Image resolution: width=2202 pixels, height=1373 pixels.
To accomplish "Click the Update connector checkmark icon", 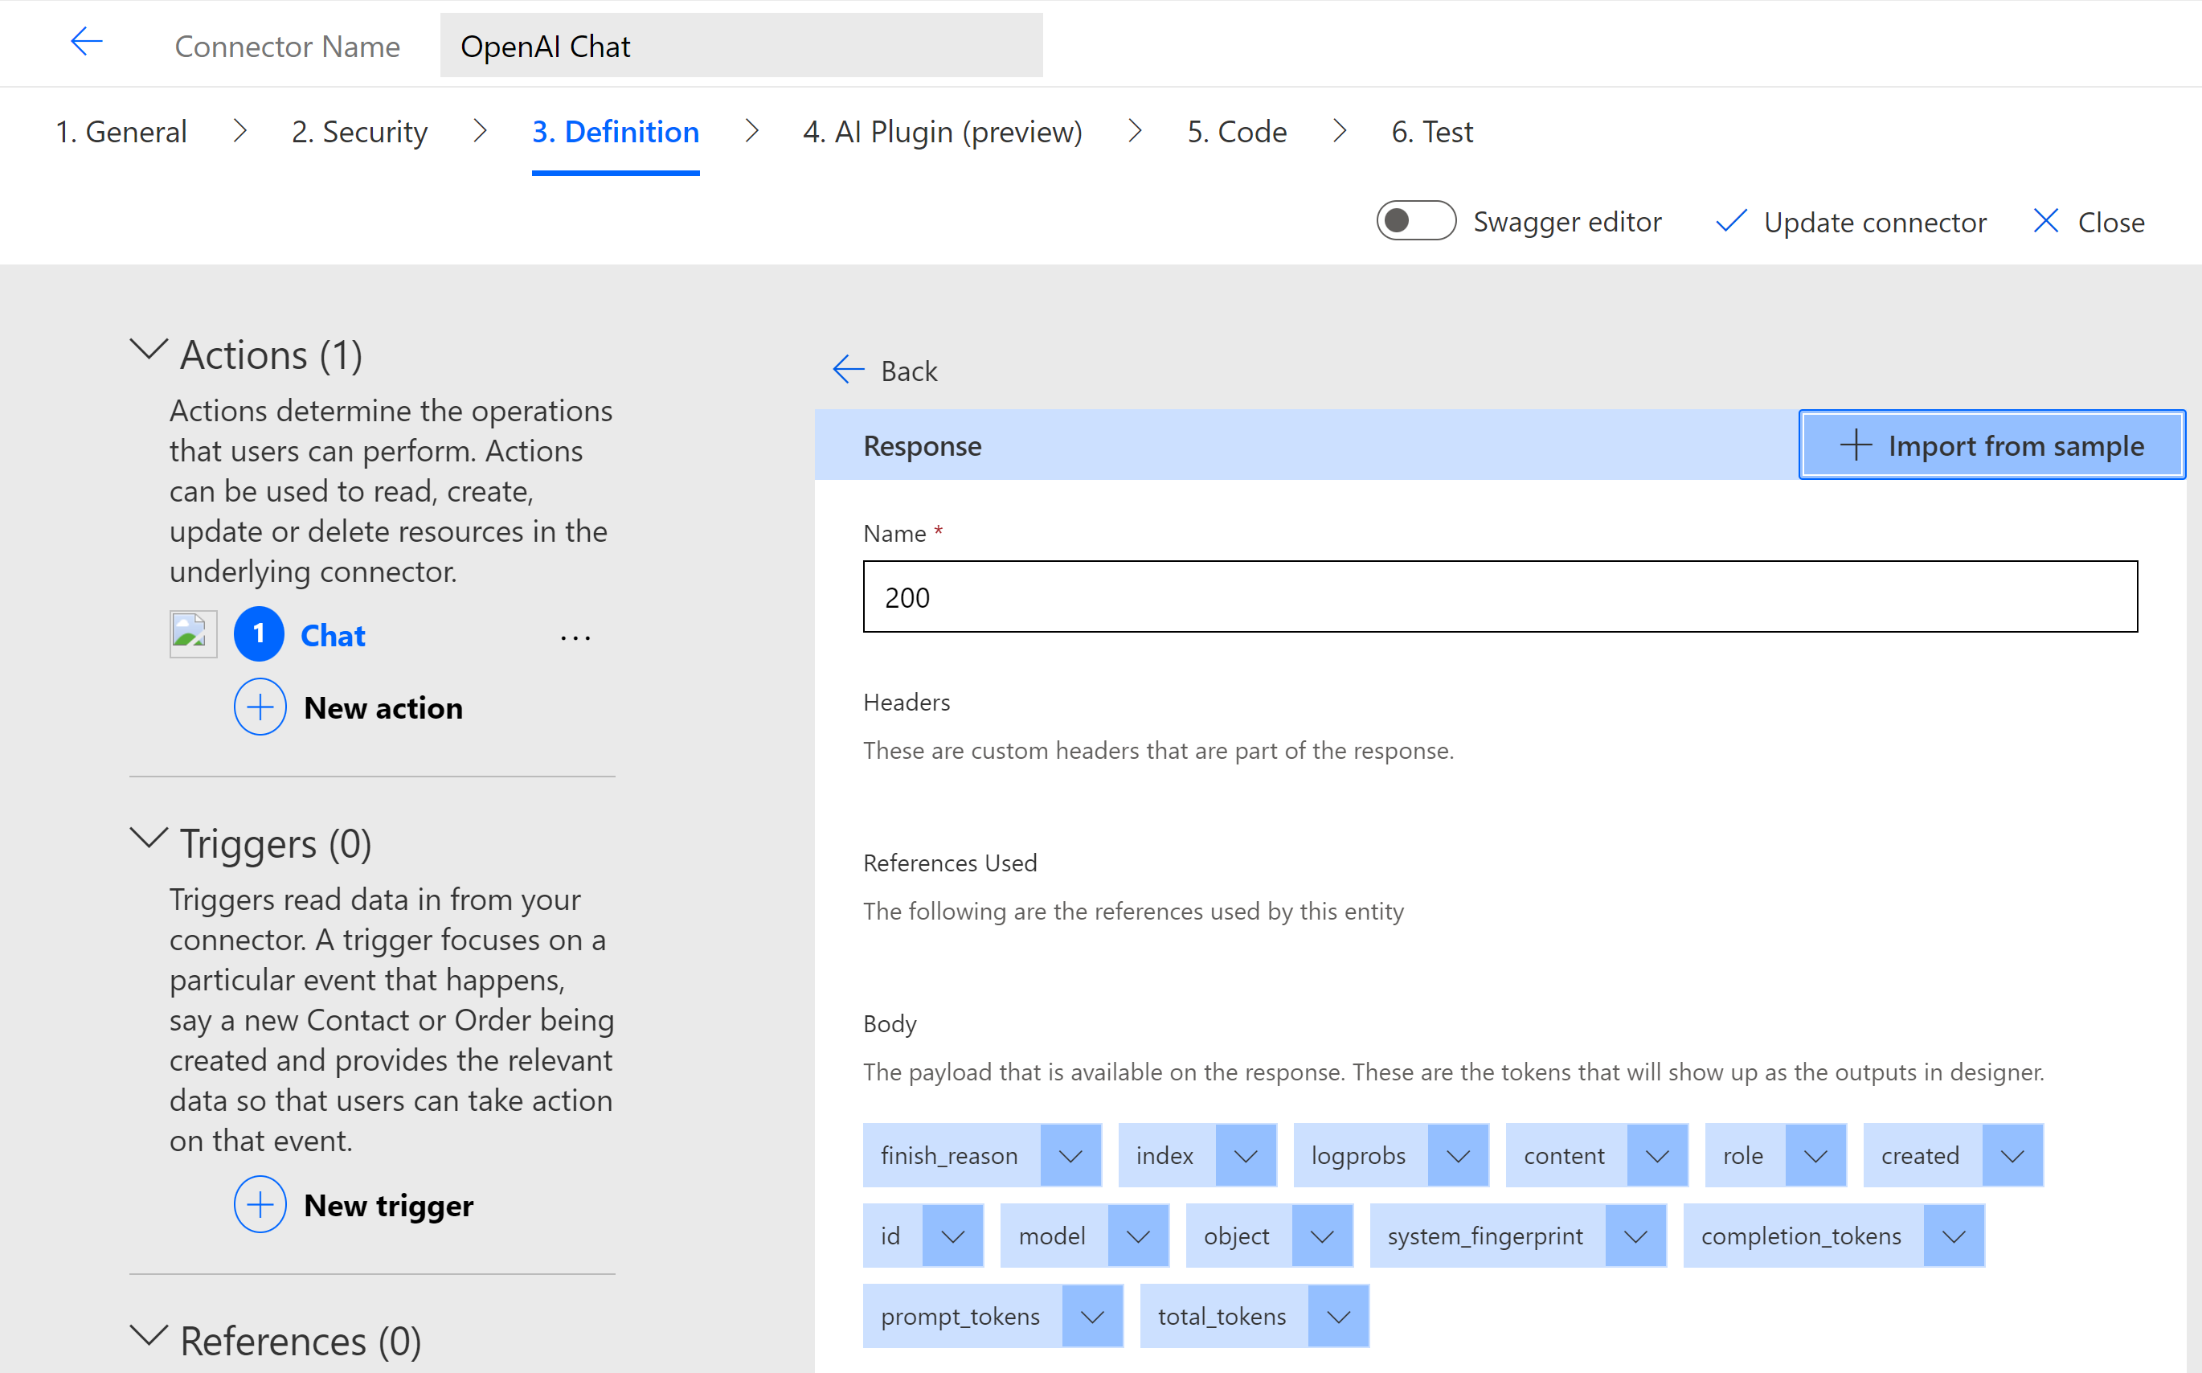I will 1731,222.
